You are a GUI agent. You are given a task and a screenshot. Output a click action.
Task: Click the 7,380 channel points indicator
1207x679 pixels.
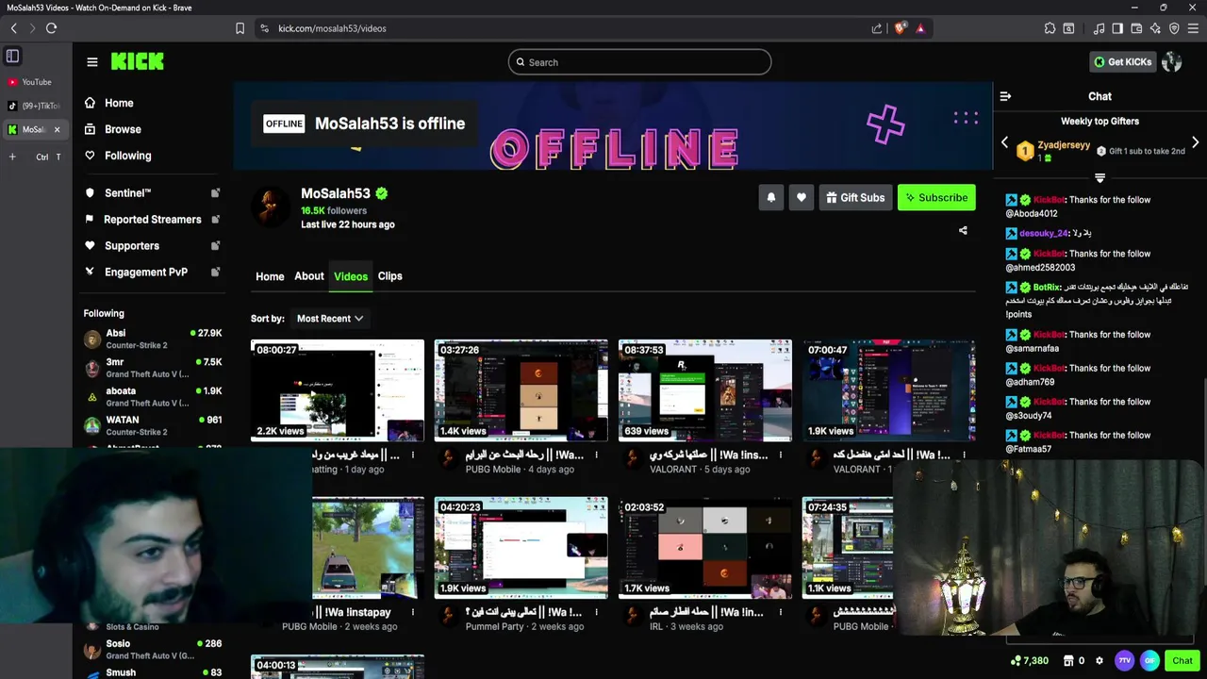(1030, 661)
